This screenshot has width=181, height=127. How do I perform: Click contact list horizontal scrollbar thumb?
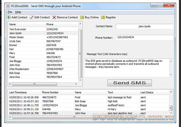[34, 84]
